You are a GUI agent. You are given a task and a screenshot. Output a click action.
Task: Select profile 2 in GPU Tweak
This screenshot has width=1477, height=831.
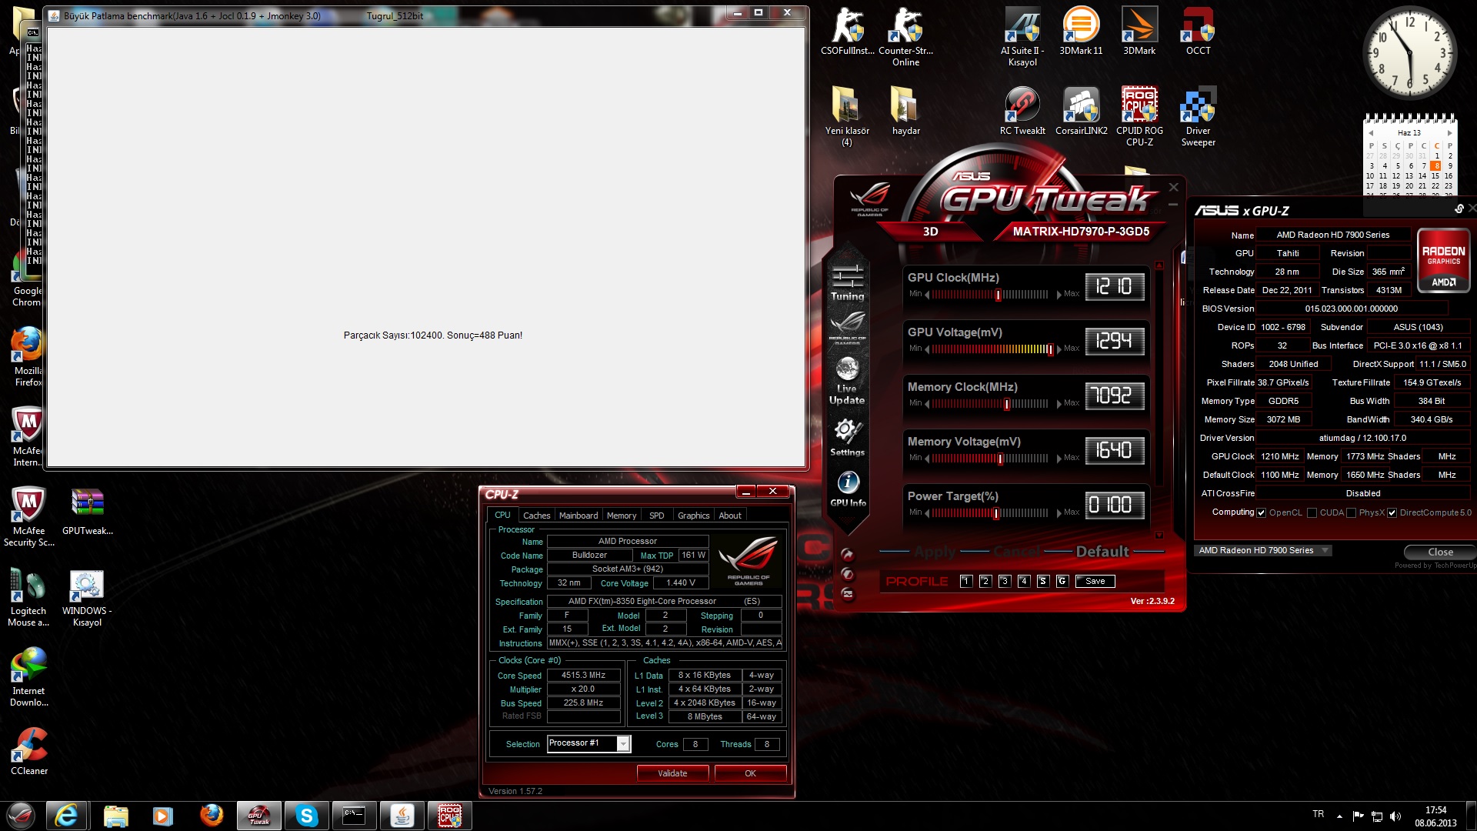pyautogui.click(x=985, y=581)
